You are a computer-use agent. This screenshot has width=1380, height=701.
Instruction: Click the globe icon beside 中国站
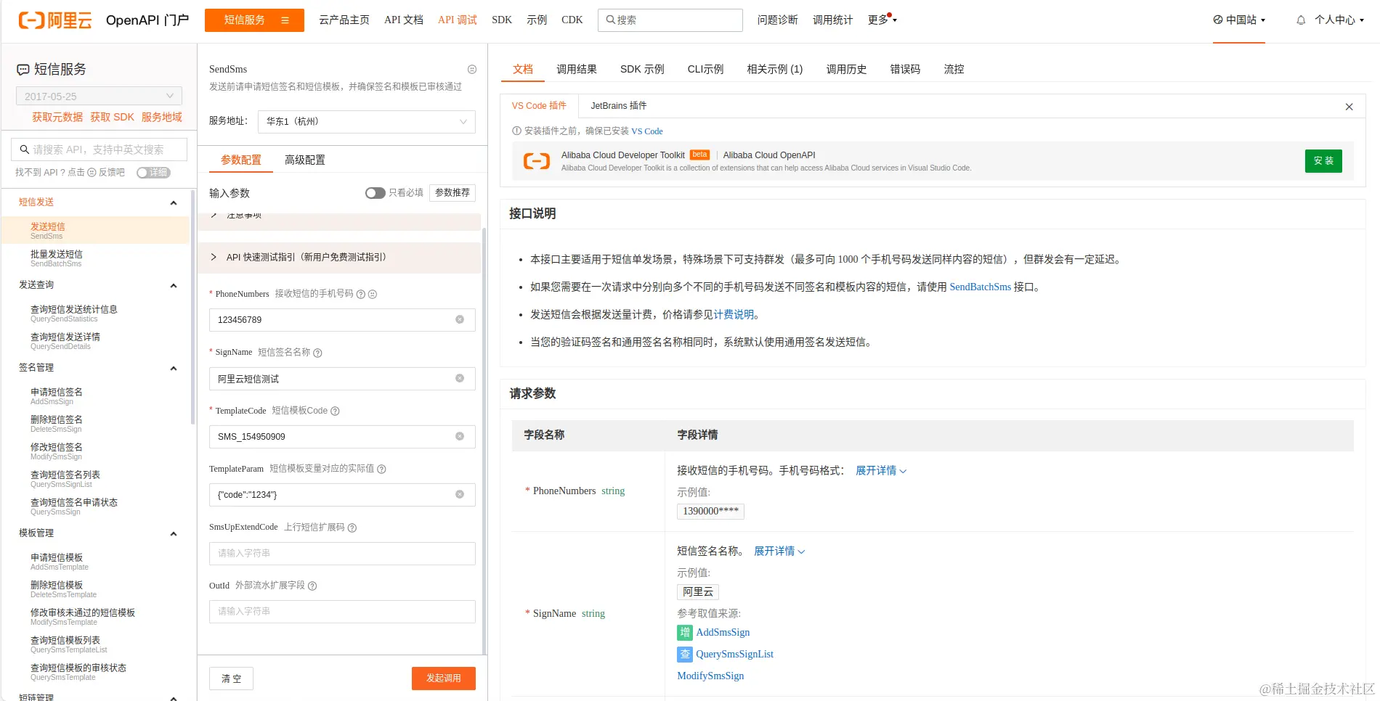(x=1218, y=20)
